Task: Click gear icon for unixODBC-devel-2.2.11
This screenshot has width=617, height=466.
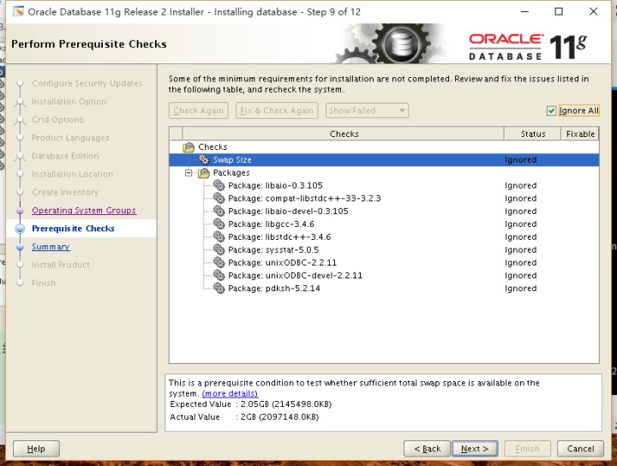Action: coord(219,275)
